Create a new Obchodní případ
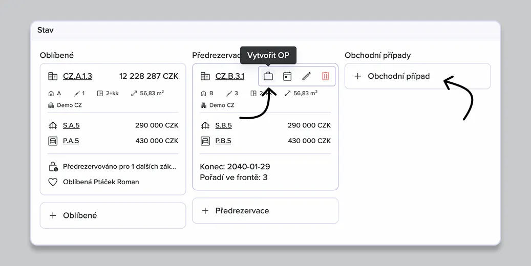Screen dimensions: 531x266 417,76
